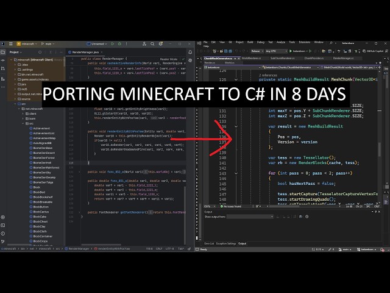The height and width of the screenshot is (293, 390).
Task: Open IntelliJ Search Everywhere magnifier
Action: point(152,44)
